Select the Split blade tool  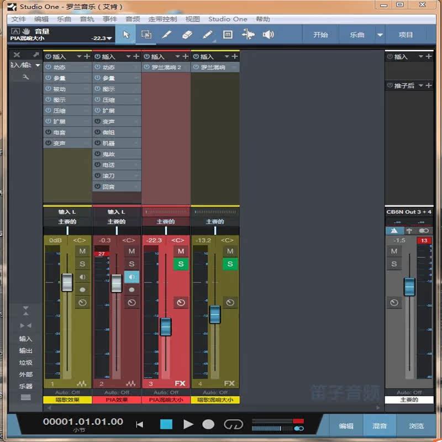tap(167, 35)
